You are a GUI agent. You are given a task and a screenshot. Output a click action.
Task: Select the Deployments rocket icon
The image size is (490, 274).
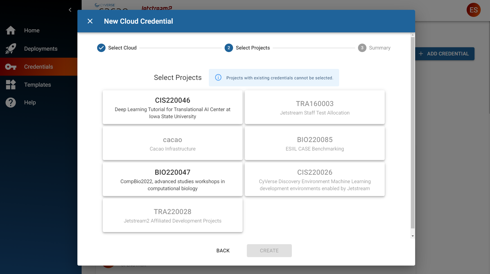pyautogui.click(x=10, y=48)
